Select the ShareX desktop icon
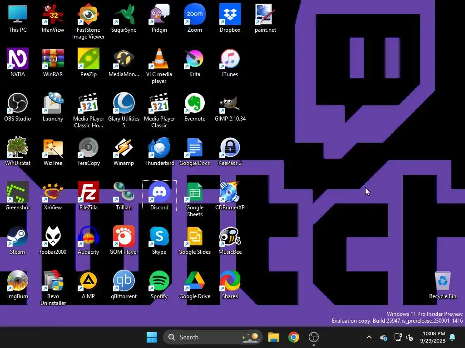Screen dimensions: 465x348 (x=230, y=285)
